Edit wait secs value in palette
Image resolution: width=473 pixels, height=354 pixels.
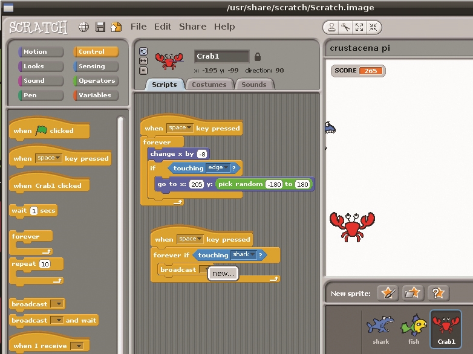point(34,211)
